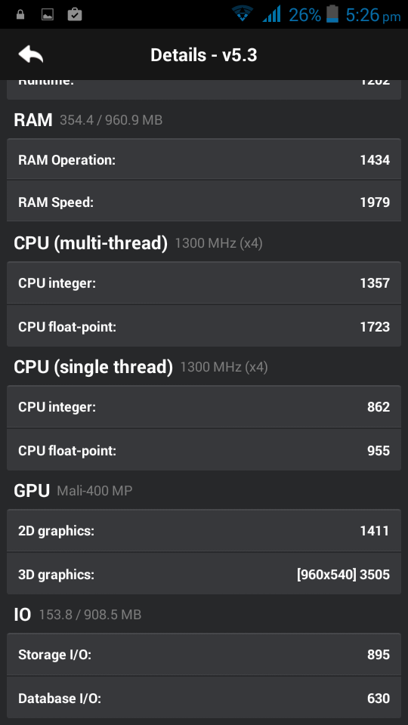Viewport: 408px width, 725px height.
Task: Tap the Database I/O row
Action: coord(203,698)
